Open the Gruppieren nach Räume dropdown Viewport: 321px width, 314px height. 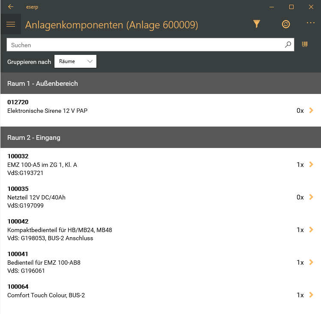pyautogui.click(x=75, y=61)
